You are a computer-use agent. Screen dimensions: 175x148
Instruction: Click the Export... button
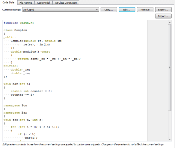(x=163, y=10)
